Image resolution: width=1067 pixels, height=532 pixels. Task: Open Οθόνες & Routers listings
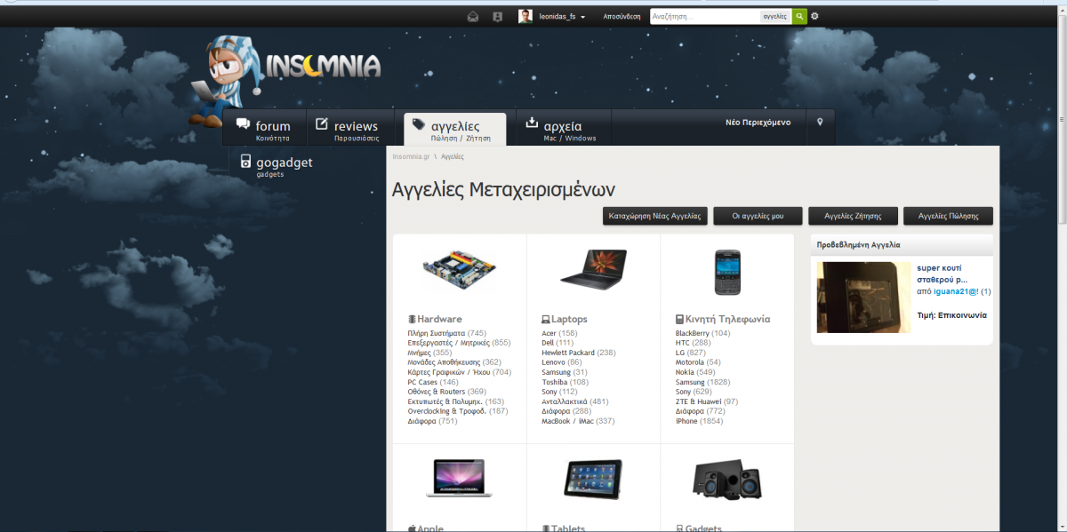(x=437, y=392)
